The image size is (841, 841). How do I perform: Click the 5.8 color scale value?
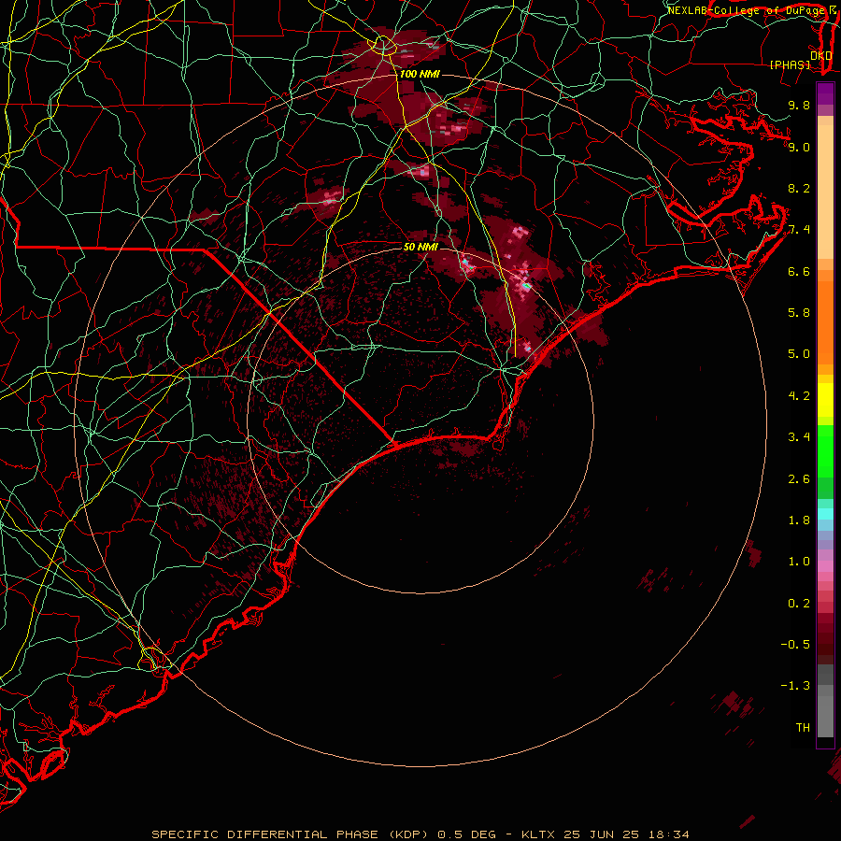tap(799, 313)
